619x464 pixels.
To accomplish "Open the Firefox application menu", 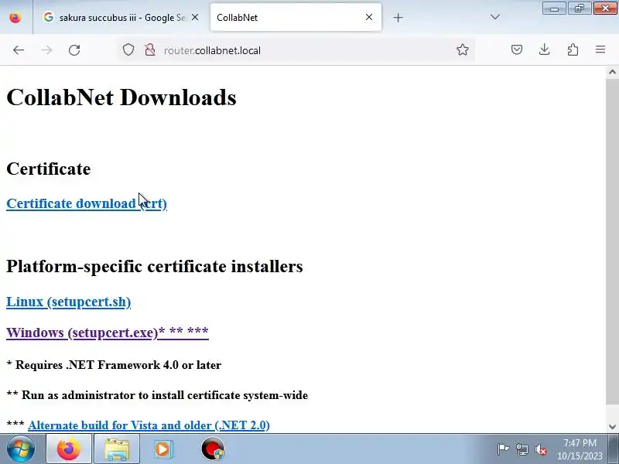I will coord(600,49).
